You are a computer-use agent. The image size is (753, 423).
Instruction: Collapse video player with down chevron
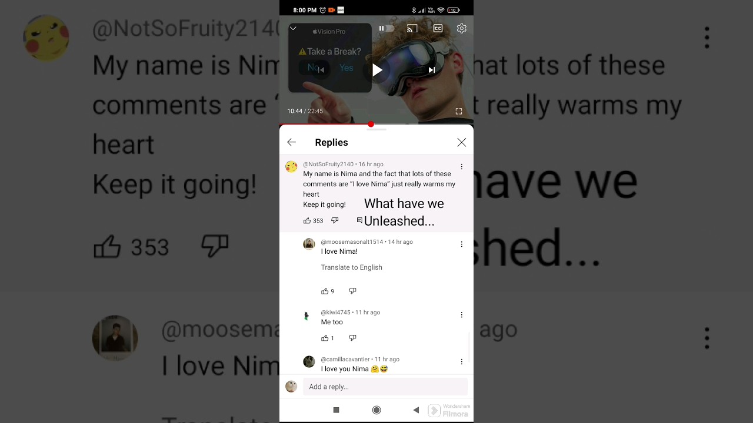click(x=293, y=28)
